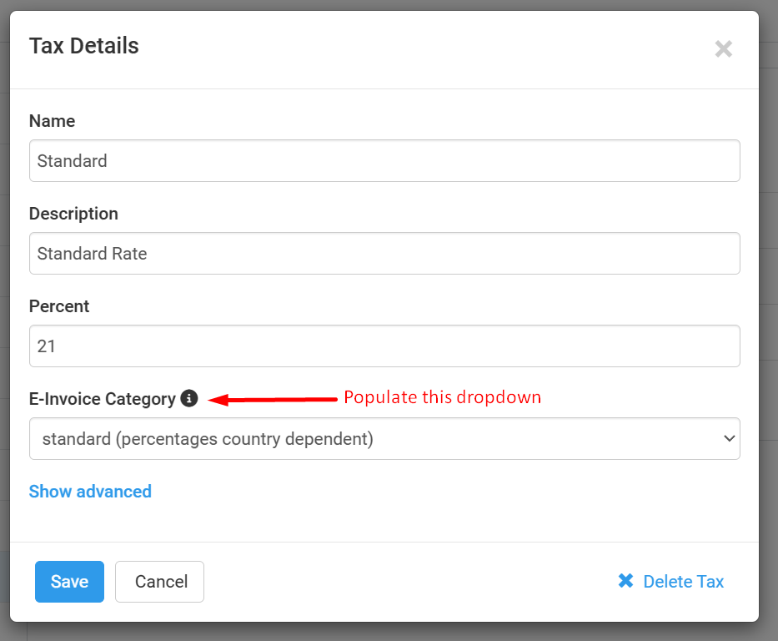Screen dimensions: 778x641
Task: Click the 'Description' field label
Action: coord(73,214)
